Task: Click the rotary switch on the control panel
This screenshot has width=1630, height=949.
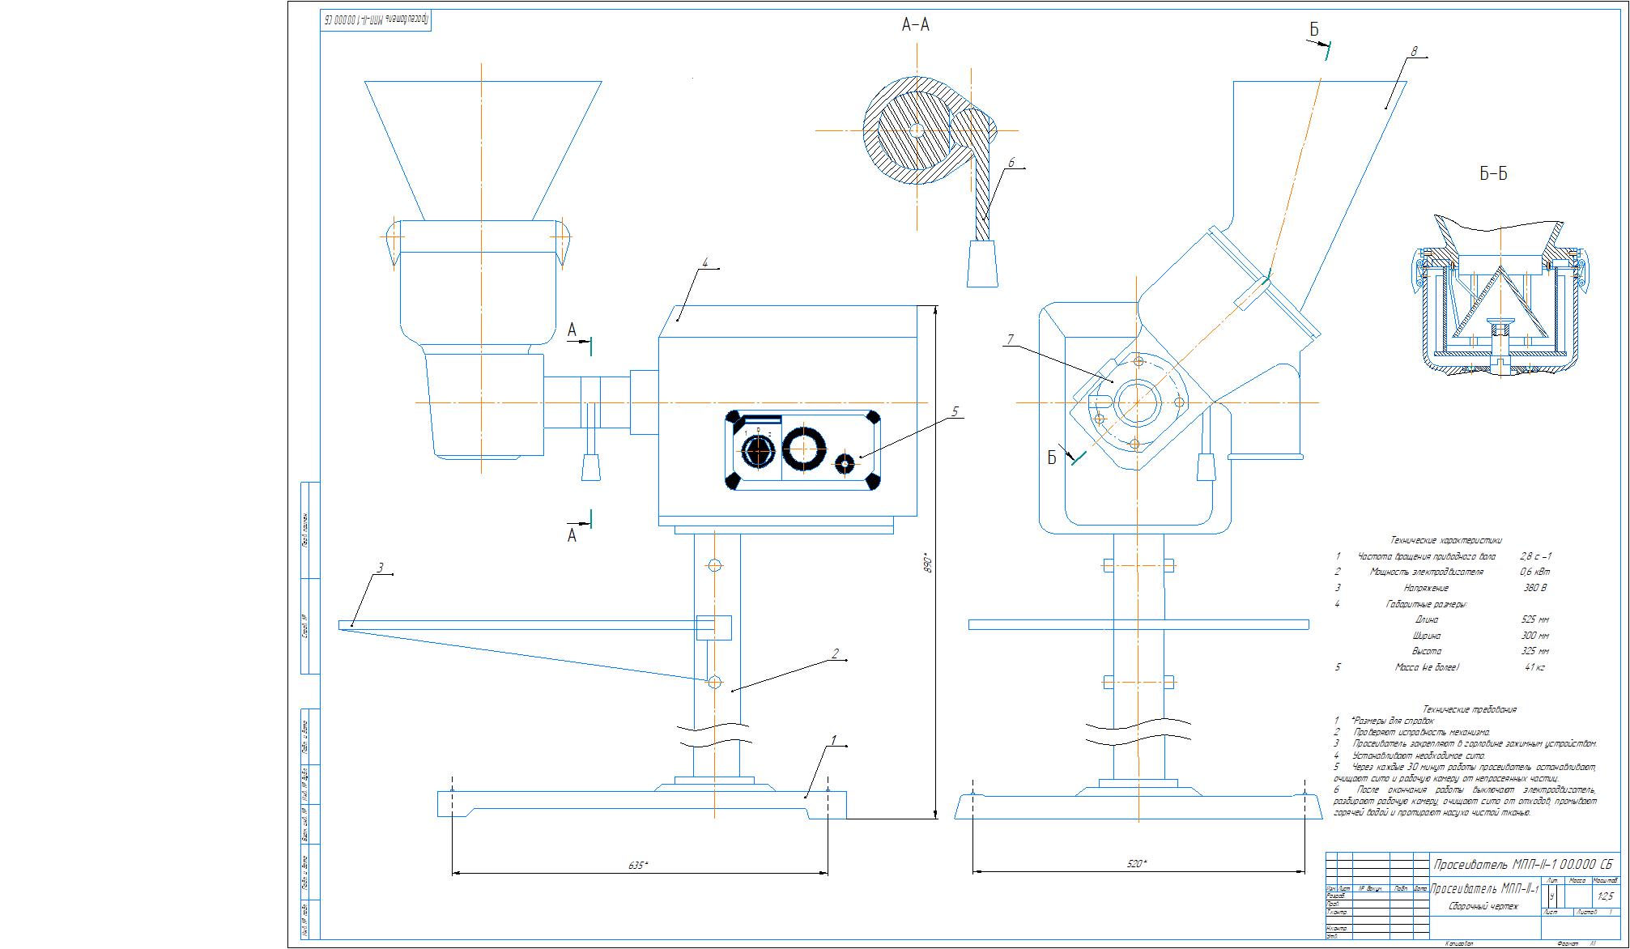Action: pos(758,451)
